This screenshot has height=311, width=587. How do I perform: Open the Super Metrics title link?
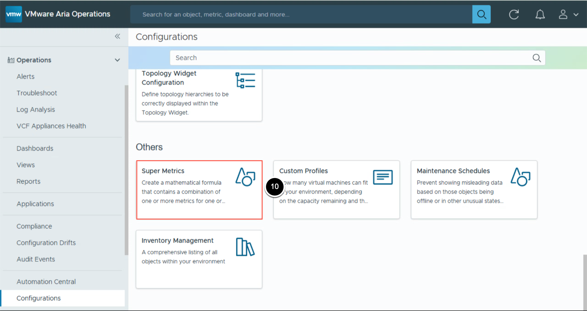163,171
